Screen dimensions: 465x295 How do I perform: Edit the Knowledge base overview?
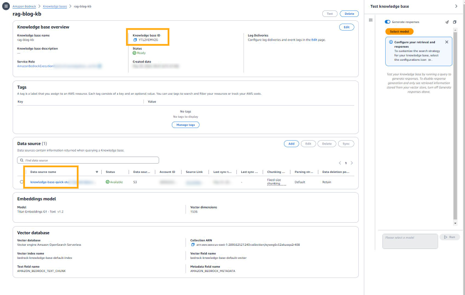(x=346, y=27)
